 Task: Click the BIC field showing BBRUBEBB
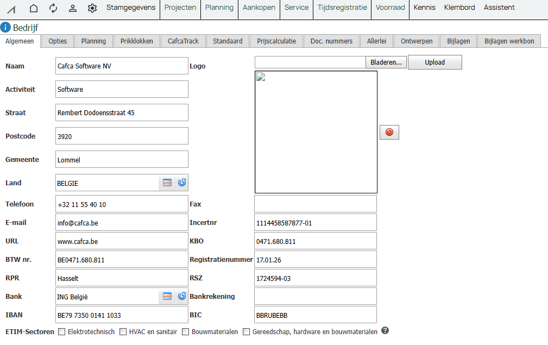point(316,315)
